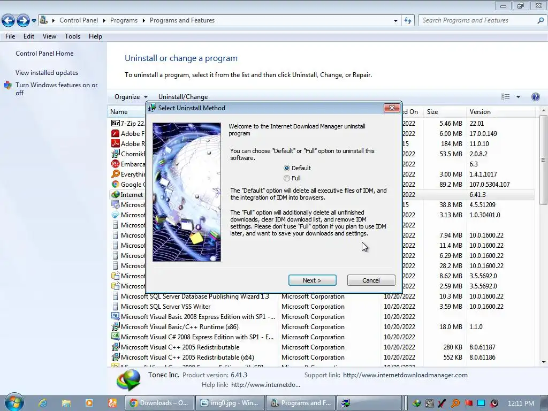This screenshot has height=411, width=548.
Task: Select the 7-Zip program icon
Action: point(116,124)
